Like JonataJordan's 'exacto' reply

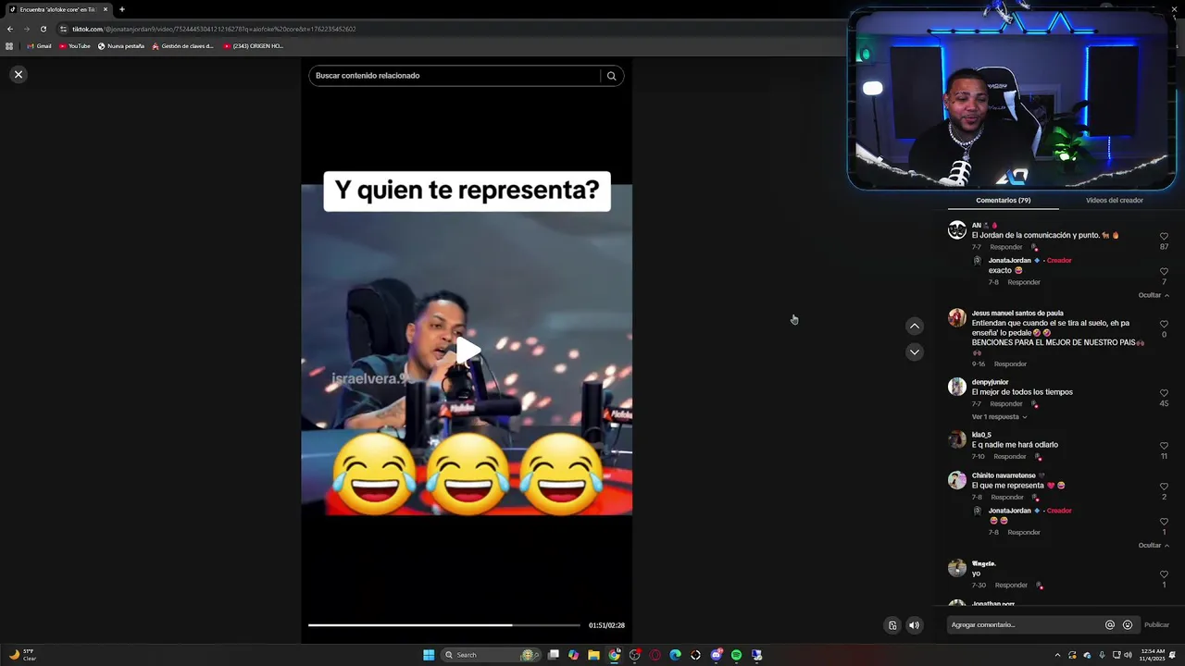pos(1164,271)
